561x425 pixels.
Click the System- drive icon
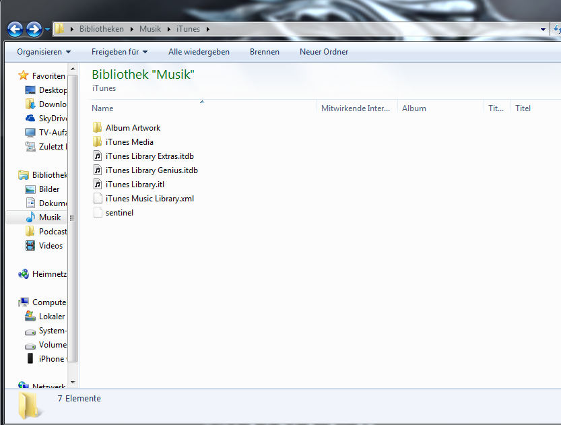(30, 332)
